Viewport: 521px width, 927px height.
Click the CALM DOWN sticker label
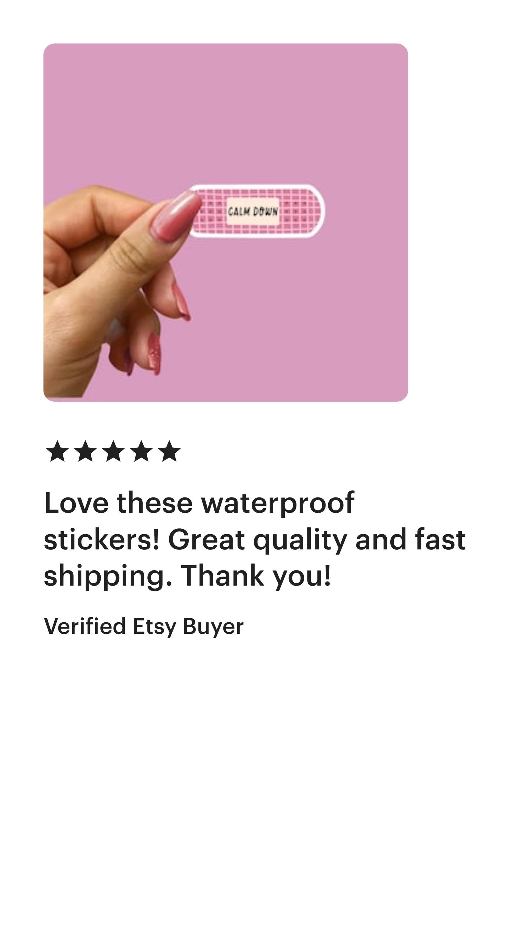[x=253, y=211]
